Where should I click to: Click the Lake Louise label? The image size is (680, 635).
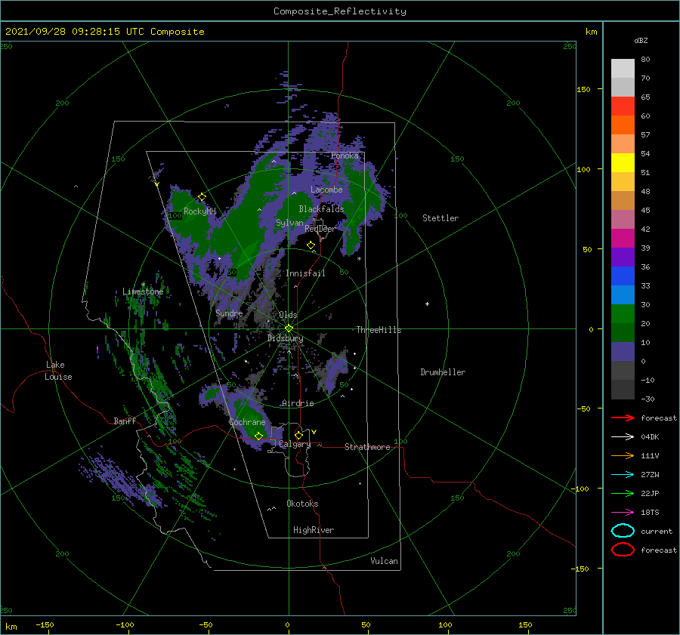pos(58,371)
